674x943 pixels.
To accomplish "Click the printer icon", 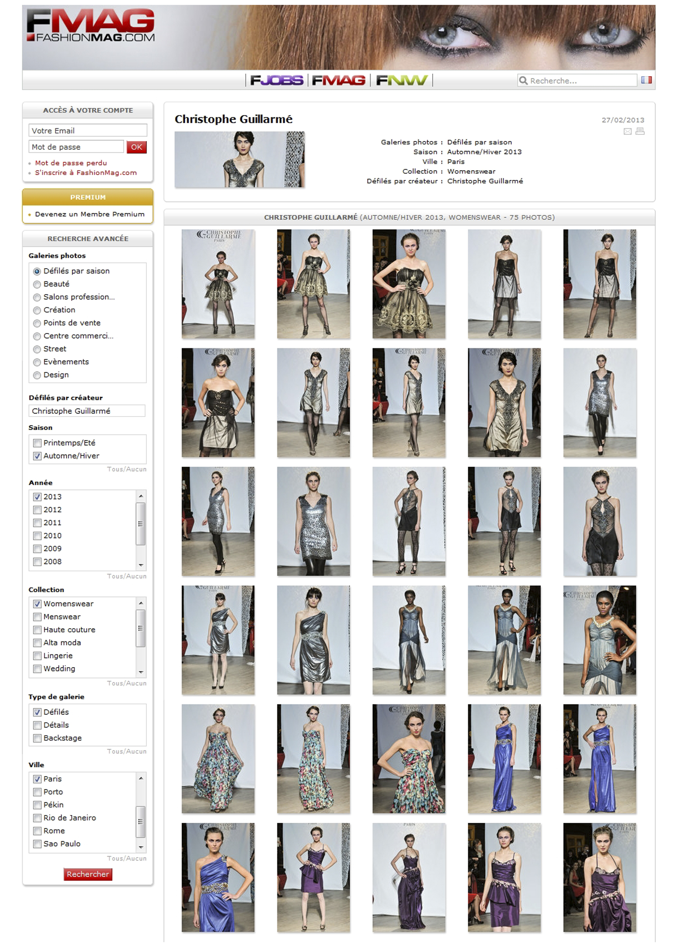I will 640,131.
